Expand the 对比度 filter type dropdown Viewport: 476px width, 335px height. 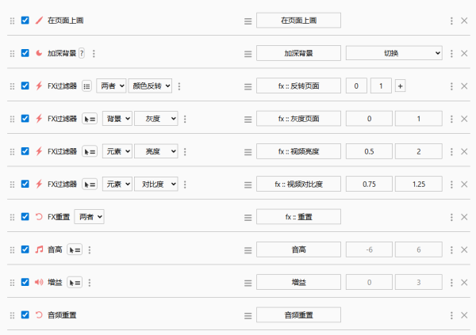click(x=156, y=185)
